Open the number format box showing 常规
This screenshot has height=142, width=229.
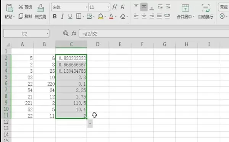(223, 7)
